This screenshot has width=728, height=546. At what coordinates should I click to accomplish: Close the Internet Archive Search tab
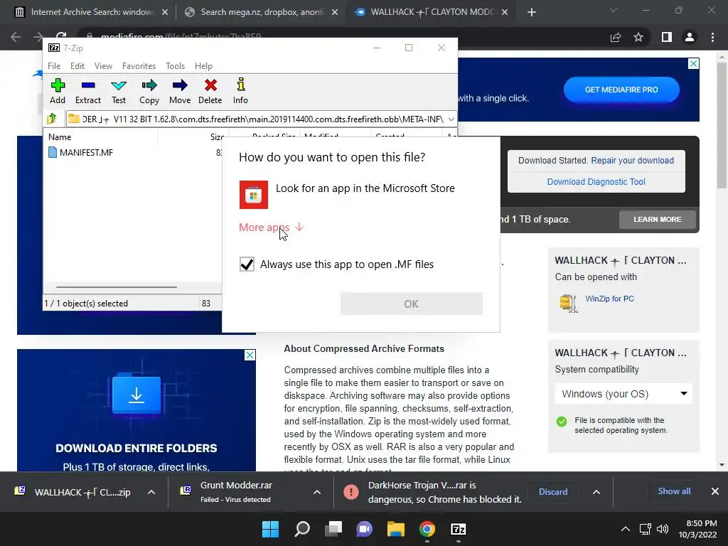[x=165, y=12]
